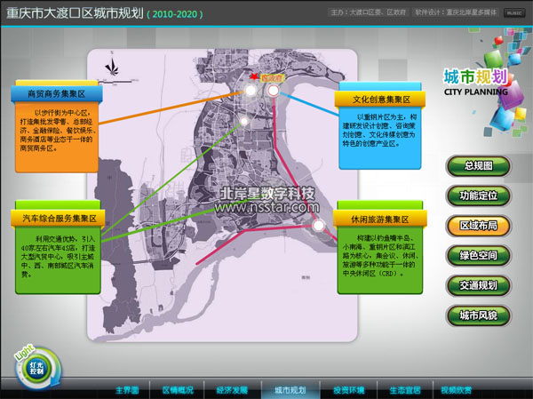The height and width of the screenshot is (399, 533).
Task: Open the 经济发展 tab
Action: [233, 390]
